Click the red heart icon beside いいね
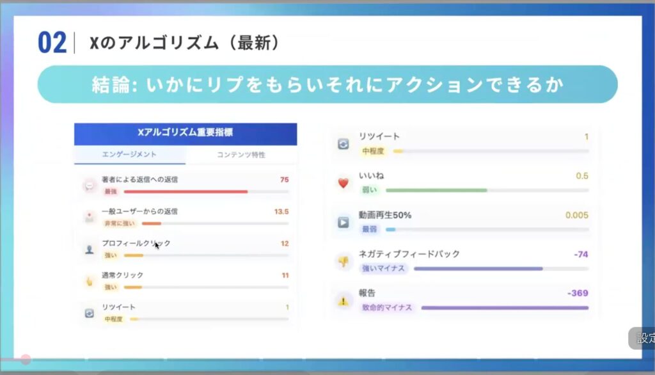This screenshot has width=655, height=375. tap(343, 183)
